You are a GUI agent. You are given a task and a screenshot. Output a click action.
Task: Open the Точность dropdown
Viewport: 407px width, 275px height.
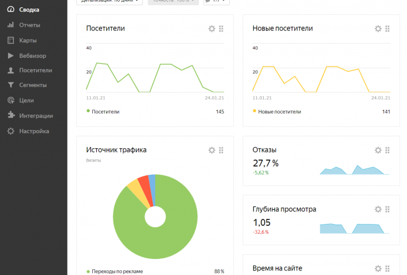pos(173,2)
